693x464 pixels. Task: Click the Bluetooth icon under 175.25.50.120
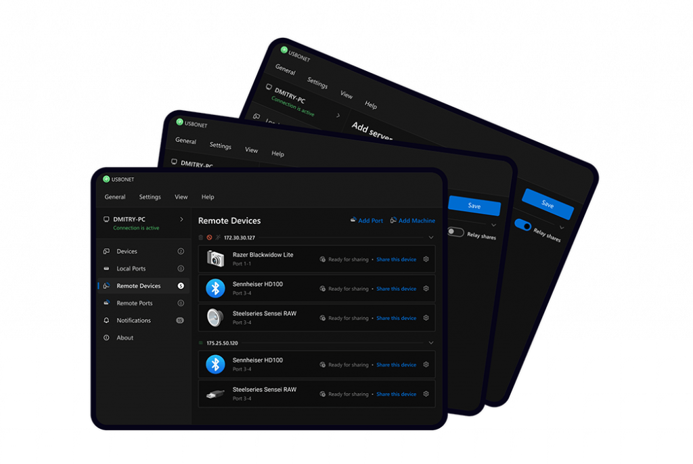pyautogui.click(x=215, y=365)
